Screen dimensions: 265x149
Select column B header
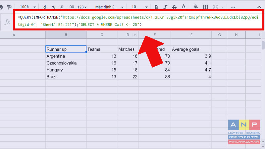click(66, 35)
